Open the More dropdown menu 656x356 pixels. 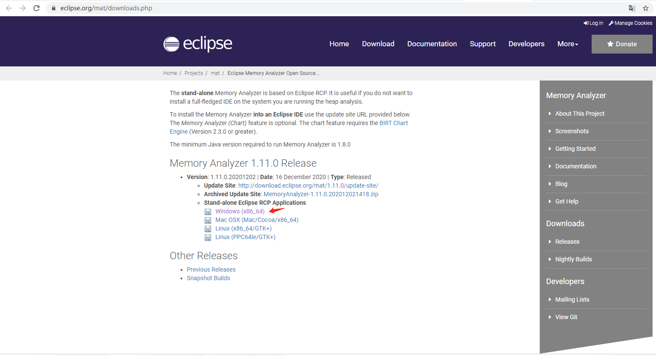568,44
